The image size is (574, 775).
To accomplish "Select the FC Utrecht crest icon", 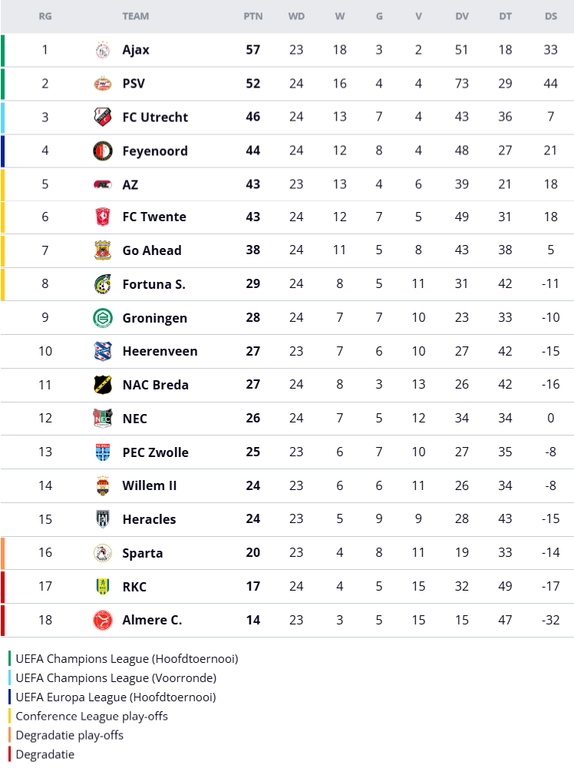I will pos(102,117).
